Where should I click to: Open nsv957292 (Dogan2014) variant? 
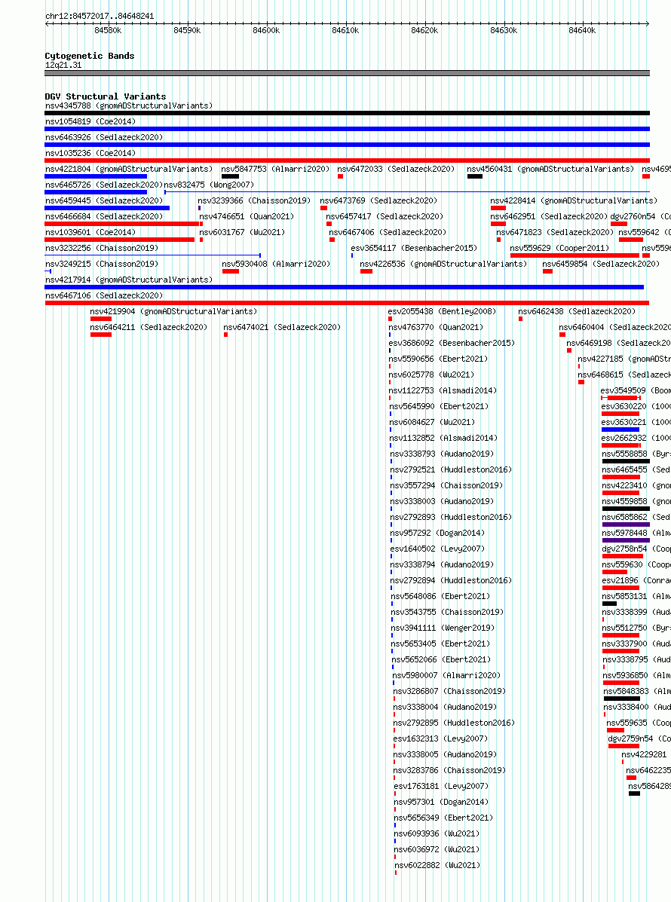(x=438, y=533)
